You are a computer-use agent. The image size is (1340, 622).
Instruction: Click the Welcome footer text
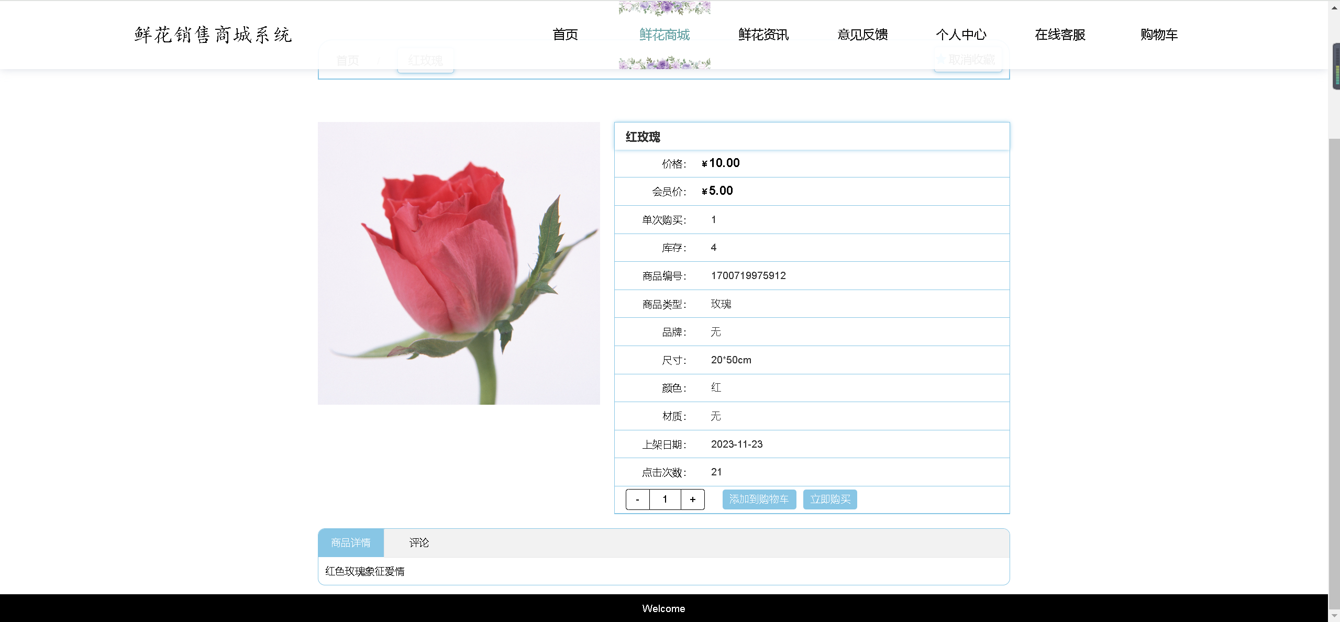click(663, 608)
